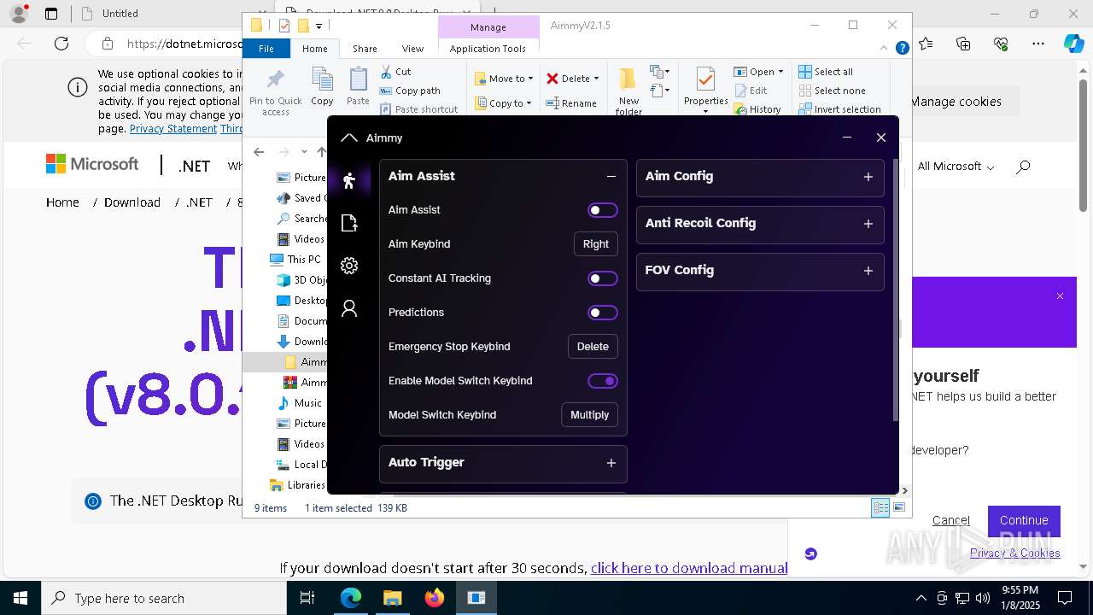Screen dimensions: 1093x615
Task: Open the Open dropdown in ribbon
Action: click(758, 72)
